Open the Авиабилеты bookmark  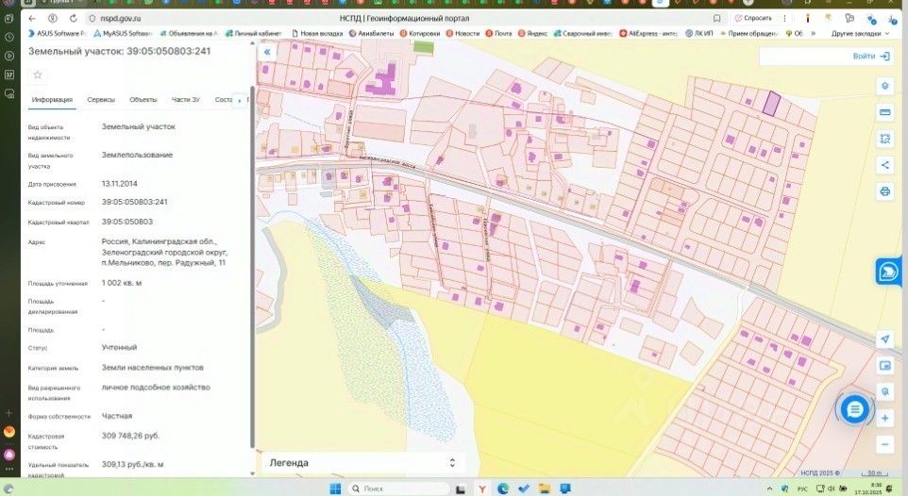point(371,33)
